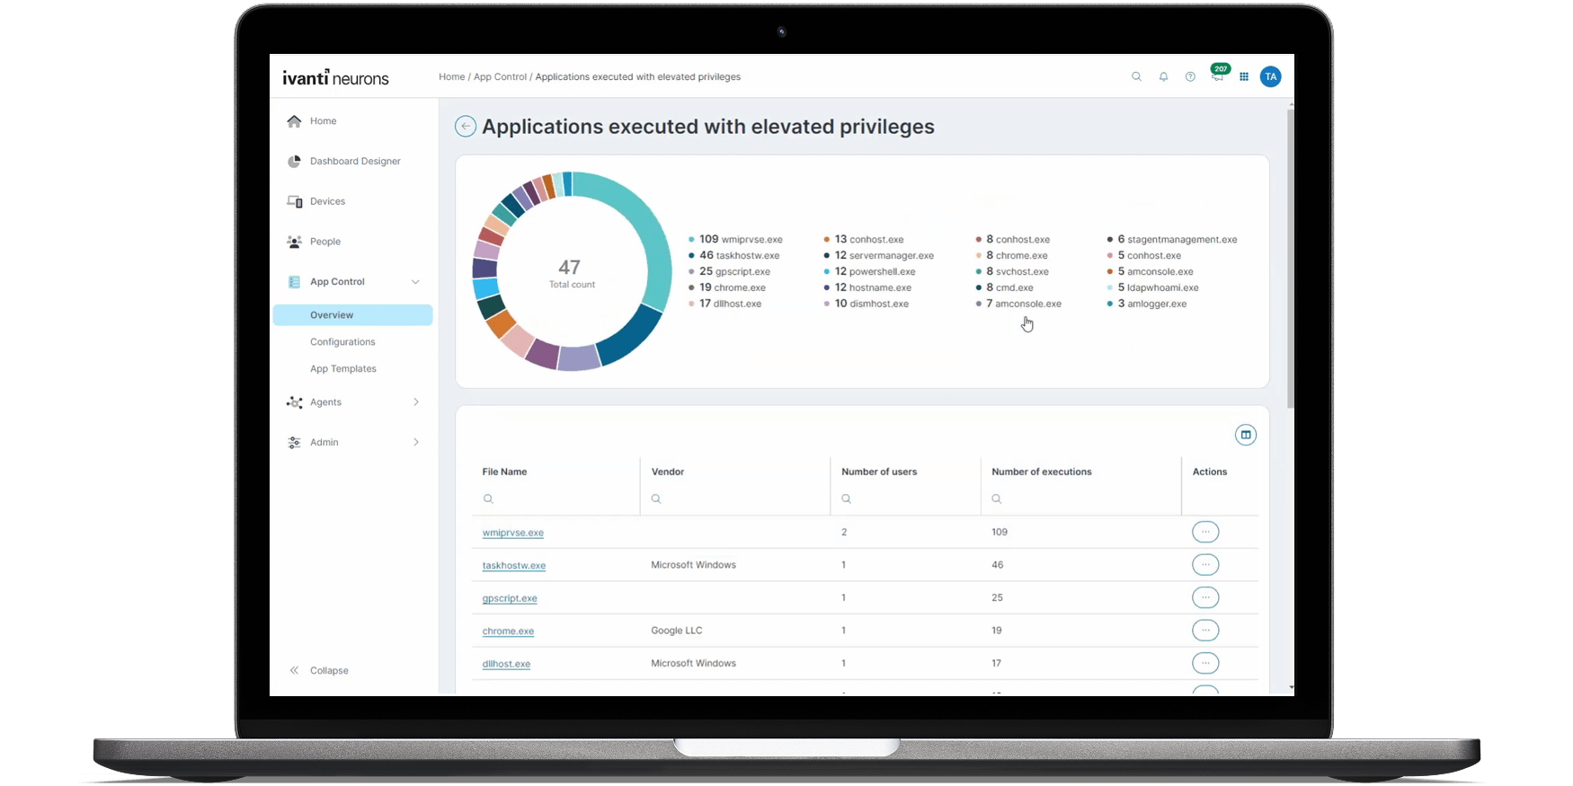
Task: Click the Number of users filter field
Action: click(x=905, y=499)
